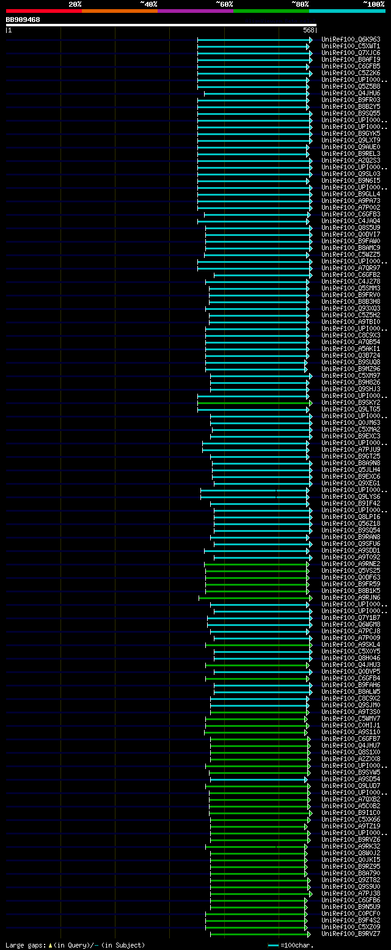Click the UniRef100_B9FAW0 entry
This screenshot has width=391, height=950.
(351, 241)
